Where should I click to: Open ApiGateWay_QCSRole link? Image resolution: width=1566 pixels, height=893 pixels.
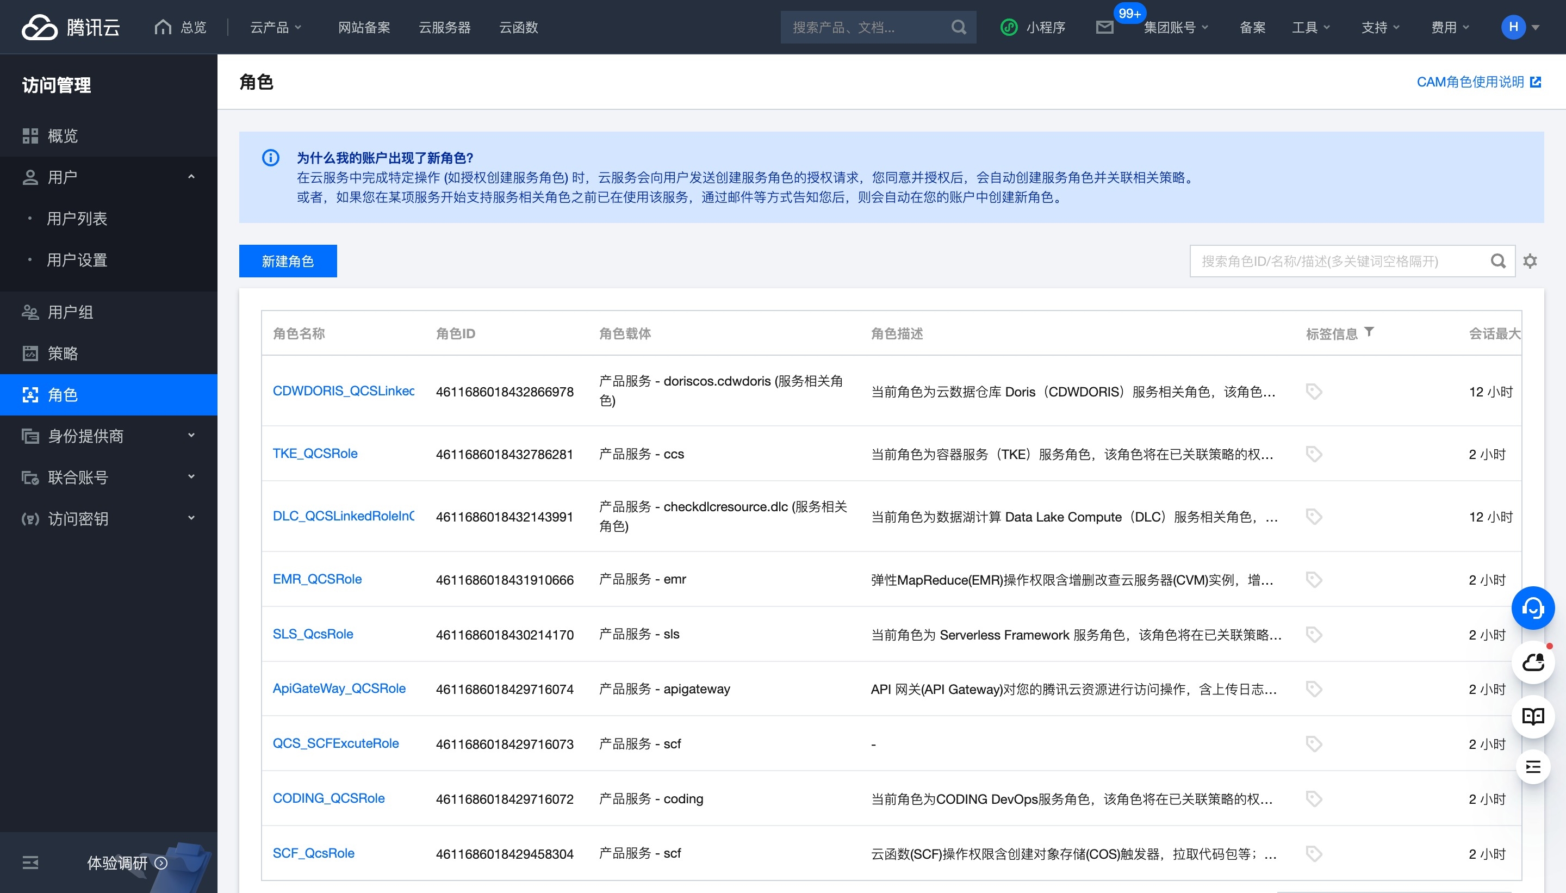(339, 688)
